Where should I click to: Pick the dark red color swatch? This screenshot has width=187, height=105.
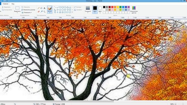[110, 7]
